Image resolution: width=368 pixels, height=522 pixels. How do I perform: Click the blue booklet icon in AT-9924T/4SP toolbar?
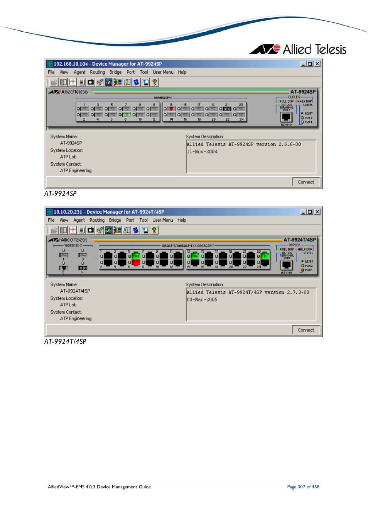[x=136, y=230]
